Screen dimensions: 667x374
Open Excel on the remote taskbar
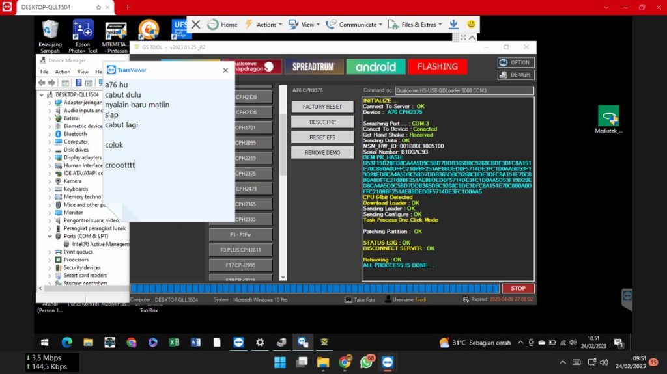(x=174, y=342)
